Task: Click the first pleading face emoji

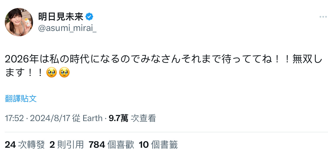Action: [51, 72]
